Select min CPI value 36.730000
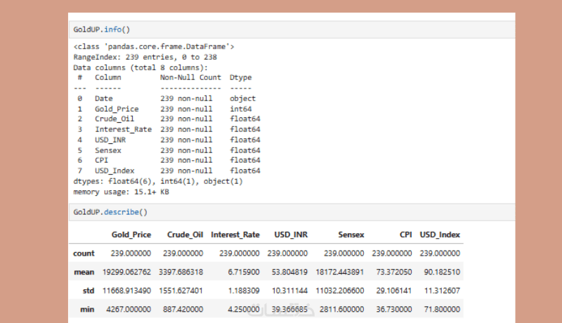This screenshot has height=323, width=562. (x=394, y=310)
